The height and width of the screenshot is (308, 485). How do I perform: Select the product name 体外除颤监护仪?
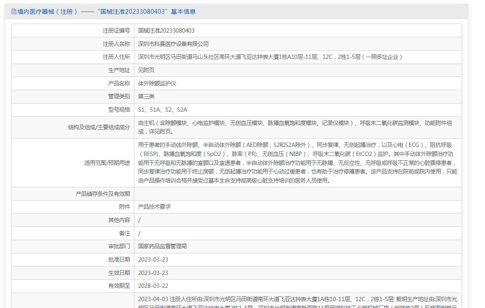(157, 83)
